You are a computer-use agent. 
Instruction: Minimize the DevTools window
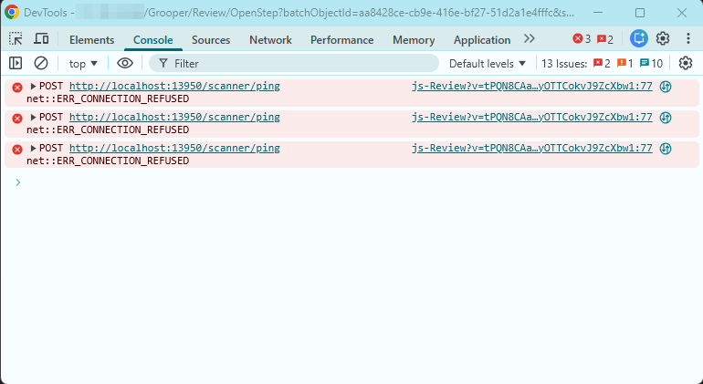pos(598,13)
